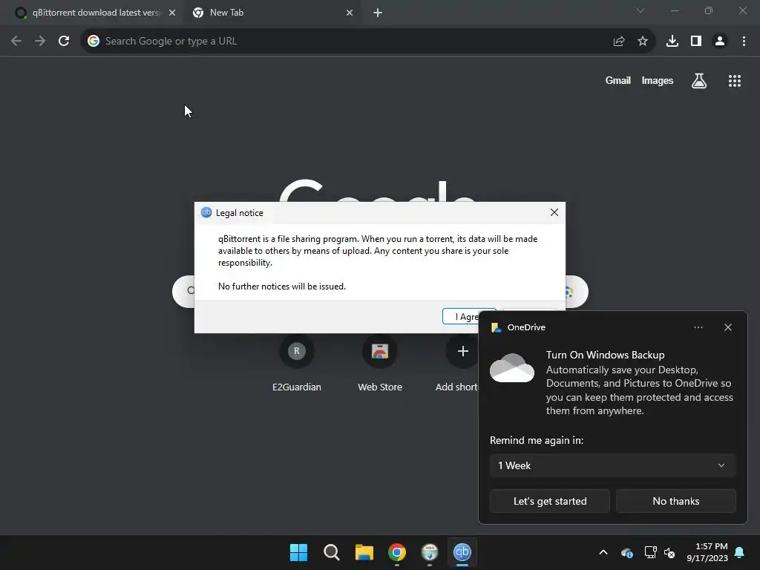Screen dimensions: 760x570
Task: Bookmark this tab with the star icon
Action: (x=643, y=42)
